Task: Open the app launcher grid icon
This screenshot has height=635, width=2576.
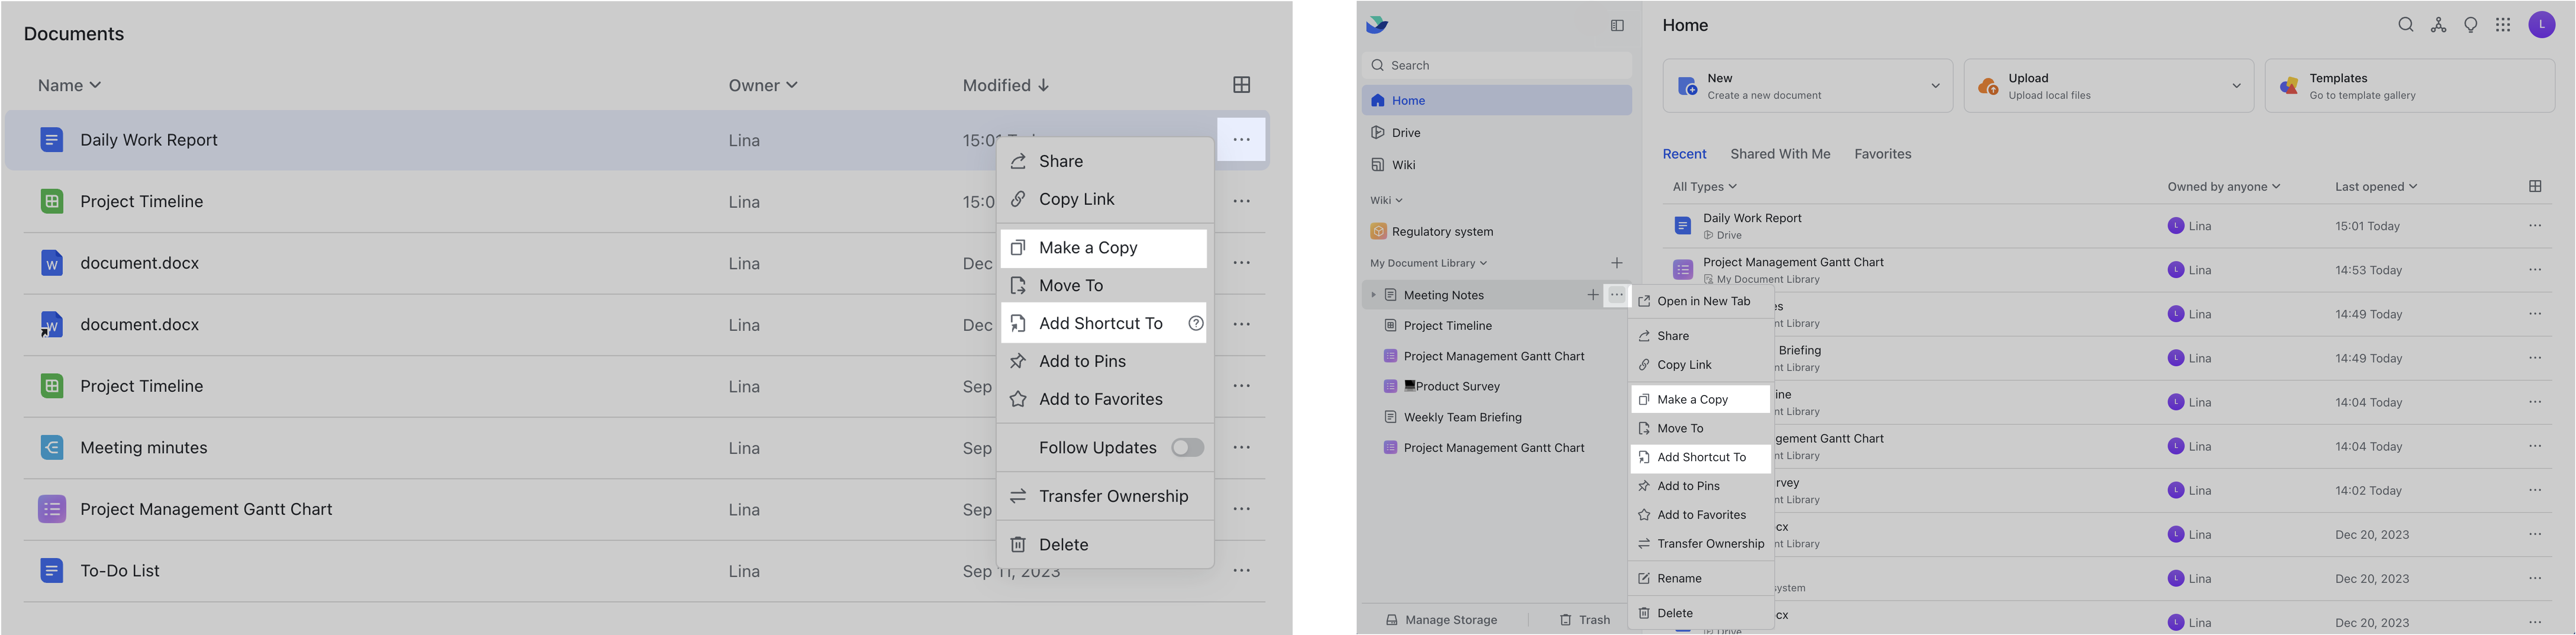Action: pos(2504,24)
